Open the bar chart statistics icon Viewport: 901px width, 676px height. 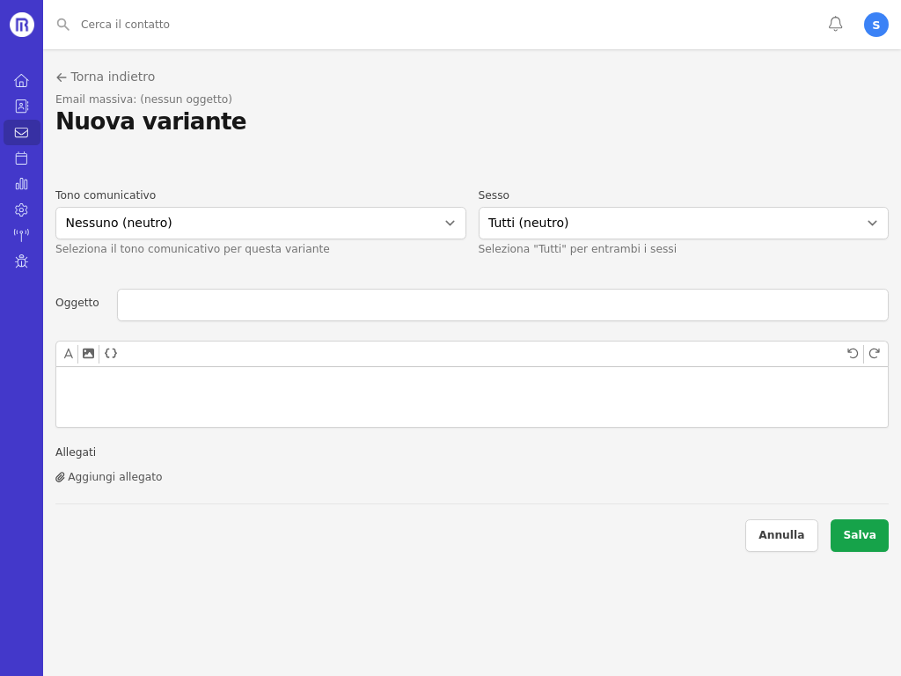pos(21,184)
